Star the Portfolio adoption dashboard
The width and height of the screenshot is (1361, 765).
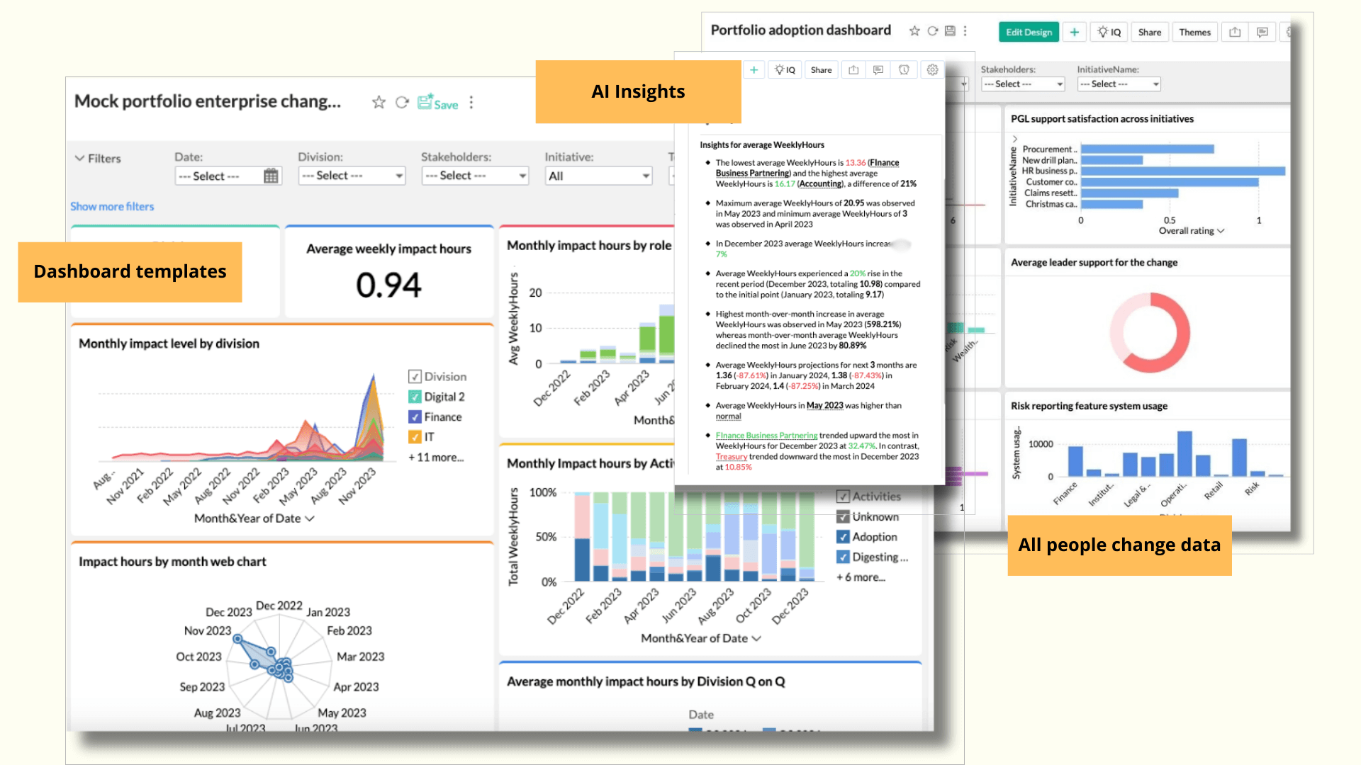[x=914, y=31]
